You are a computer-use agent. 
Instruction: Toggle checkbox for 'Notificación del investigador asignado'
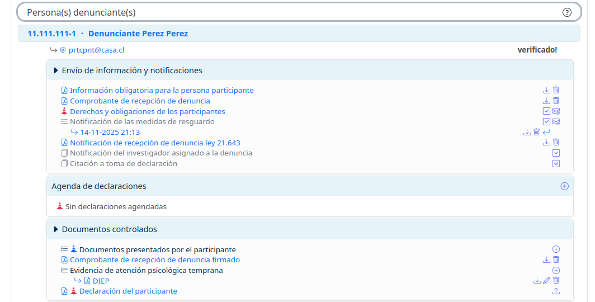[556, 153]
